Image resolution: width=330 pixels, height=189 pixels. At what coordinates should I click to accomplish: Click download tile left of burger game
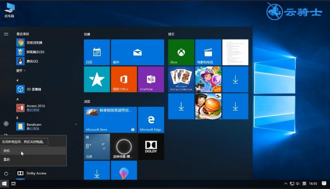point(181,106)
